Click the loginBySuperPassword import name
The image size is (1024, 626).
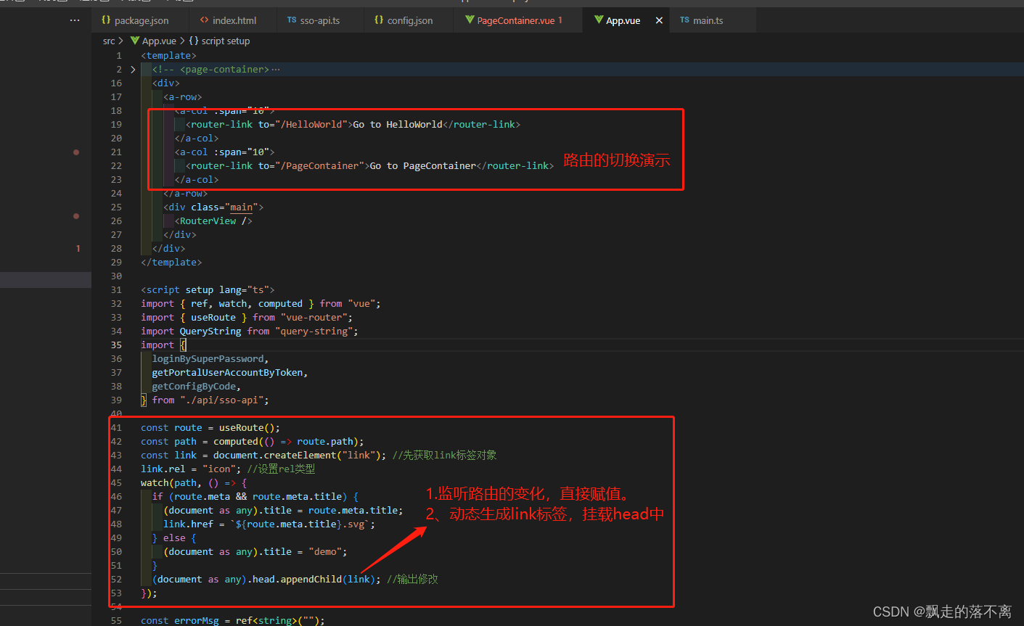coord(208,359)
